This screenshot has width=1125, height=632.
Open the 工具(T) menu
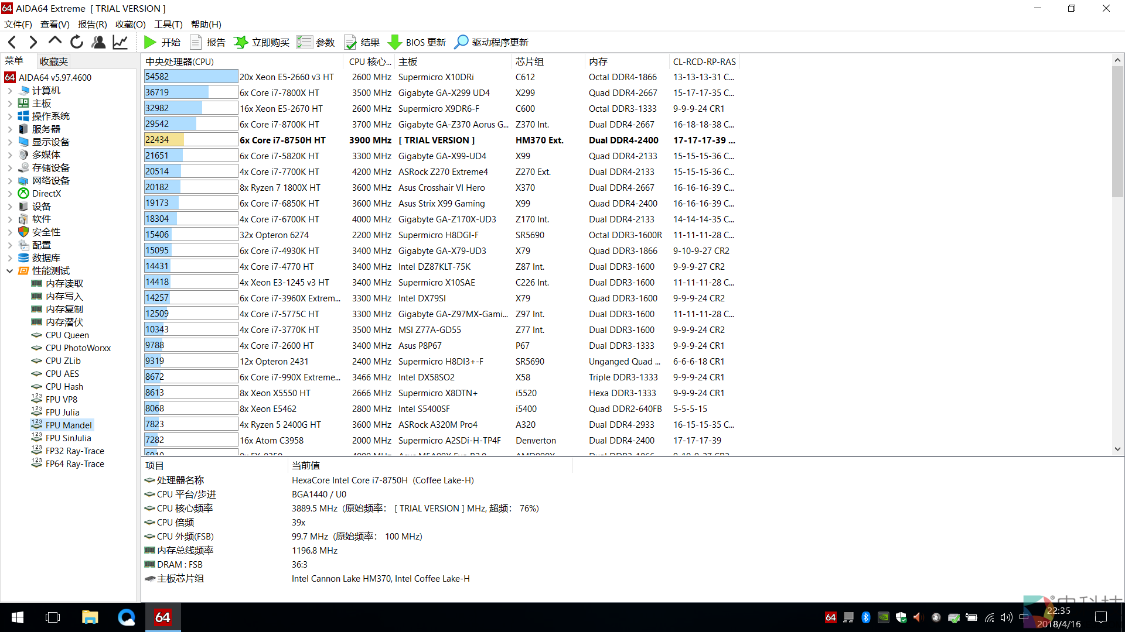pos(168,24)
